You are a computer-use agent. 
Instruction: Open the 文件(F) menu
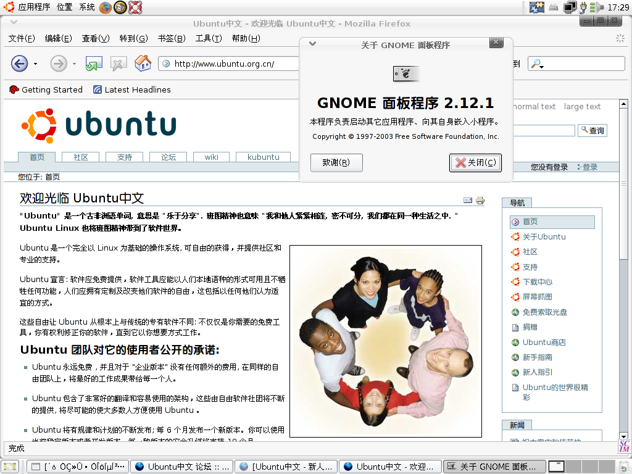pos(22,38)
